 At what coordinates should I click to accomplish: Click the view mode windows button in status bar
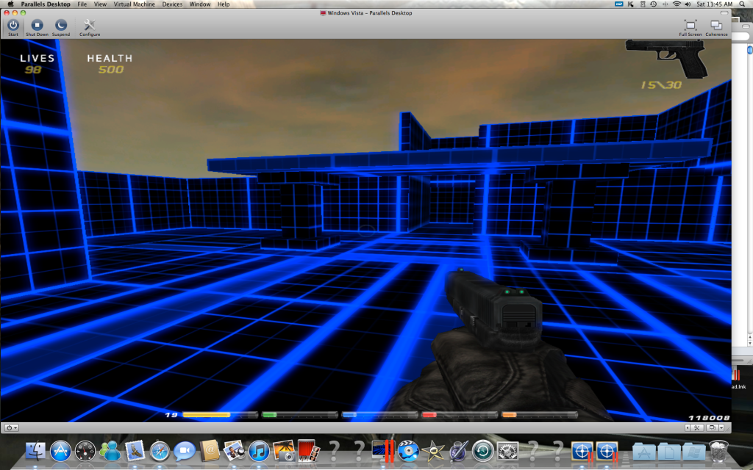pos(713,428)
